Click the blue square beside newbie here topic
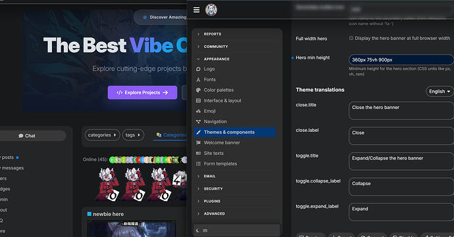The width and height of the screenshot is (454, 237). pos(89,214)
